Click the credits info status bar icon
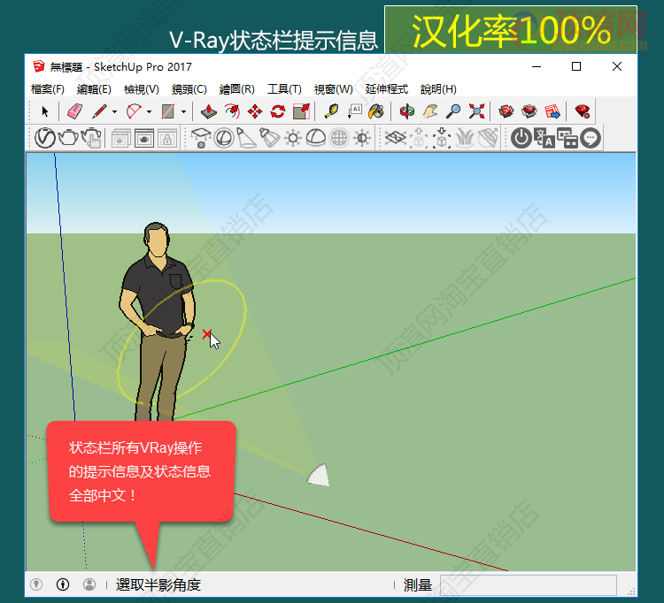The height and width of the screenshot is (603, 664). 63,584
